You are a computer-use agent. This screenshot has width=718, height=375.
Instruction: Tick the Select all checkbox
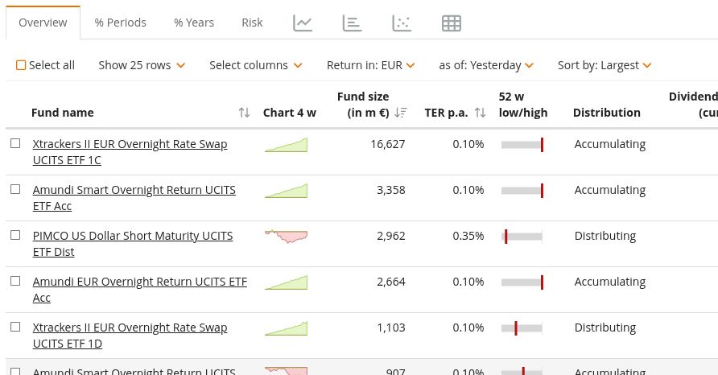tap(21, 65)
